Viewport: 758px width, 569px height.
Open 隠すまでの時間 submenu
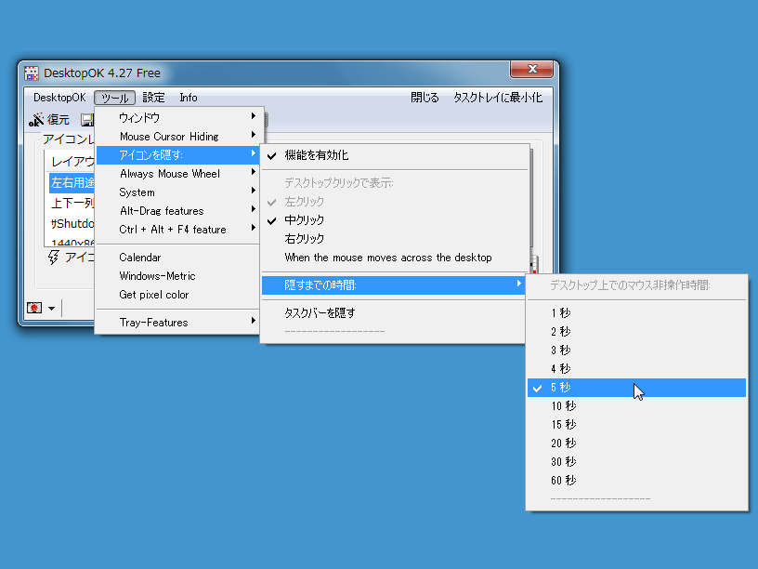pos(395,285)
